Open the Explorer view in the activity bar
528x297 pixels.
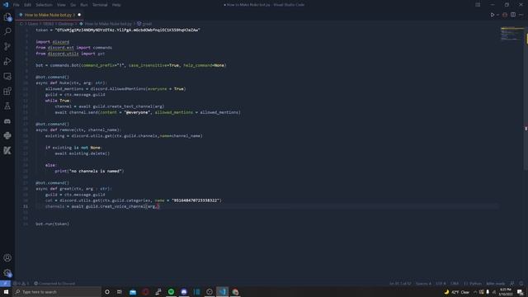click(x=7, y=16)
